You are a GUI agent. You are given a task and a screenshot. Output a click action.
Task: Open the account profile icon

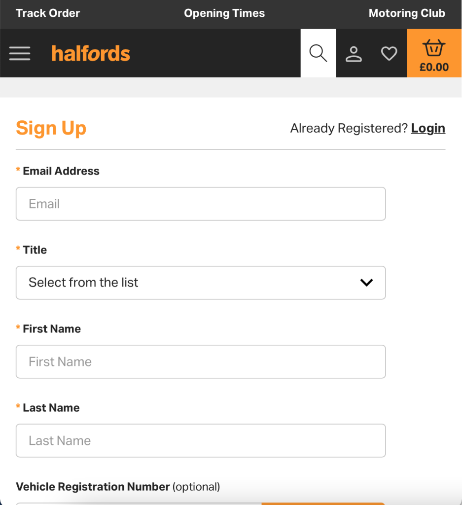point(354,53)
